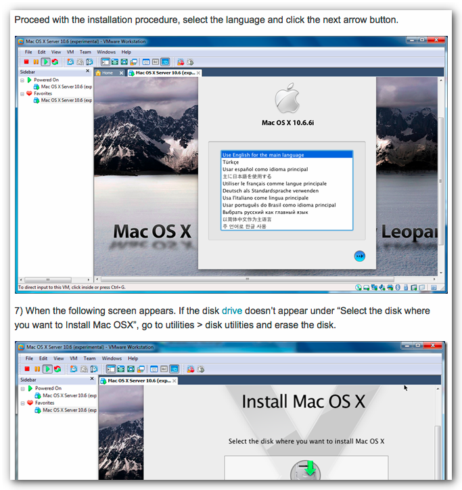
Task: Click Revert to snapshot icon in upper VMware toolbar
Action: pos(80,62)
